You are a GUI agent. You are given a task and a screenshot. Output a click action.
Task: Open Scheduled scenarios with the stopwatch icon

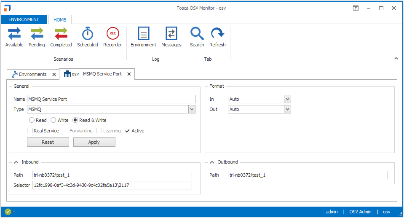click(x=87, y=37)
